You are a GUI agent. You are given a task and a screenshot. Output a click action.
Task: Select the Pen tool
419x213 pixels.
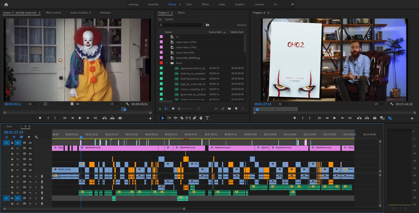coord(194,118)
